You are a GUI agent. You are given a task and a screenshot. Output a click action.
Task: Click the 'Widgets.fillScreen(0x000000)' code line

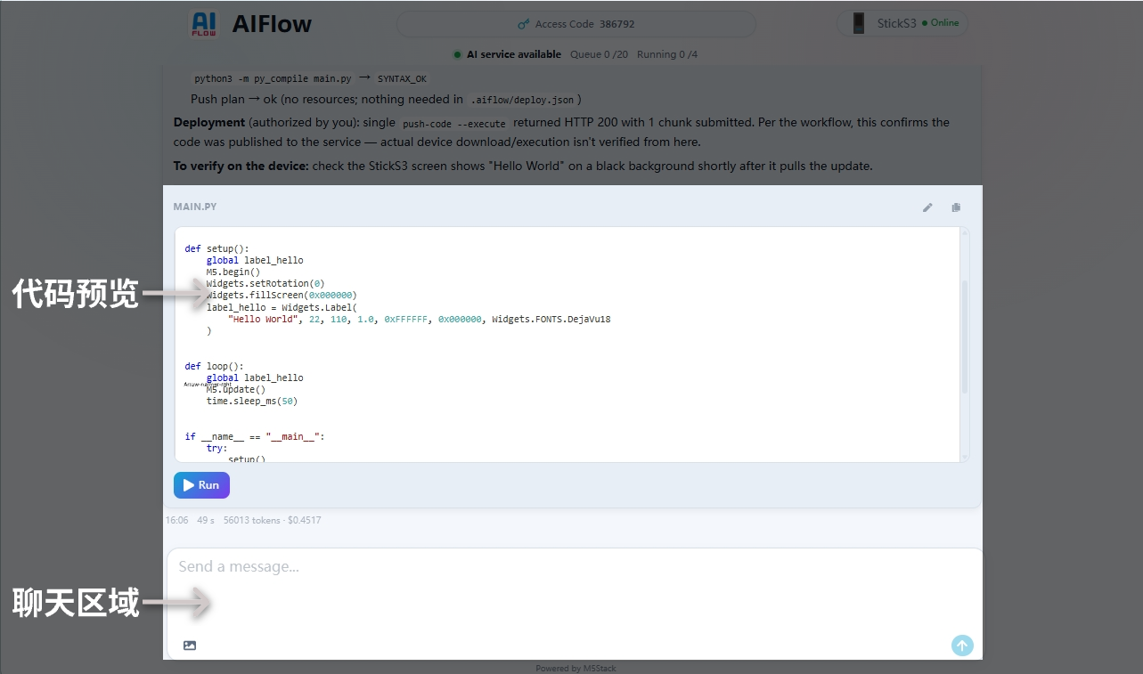pyautogui.click(x=282, y=295)
